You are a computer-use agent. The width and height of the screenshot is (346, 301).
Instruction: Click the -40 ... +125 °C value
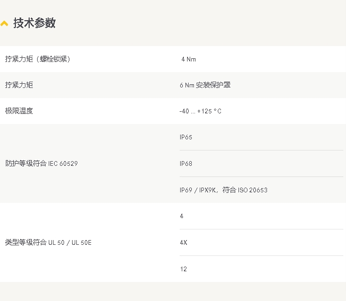click(x=200, y=111)
